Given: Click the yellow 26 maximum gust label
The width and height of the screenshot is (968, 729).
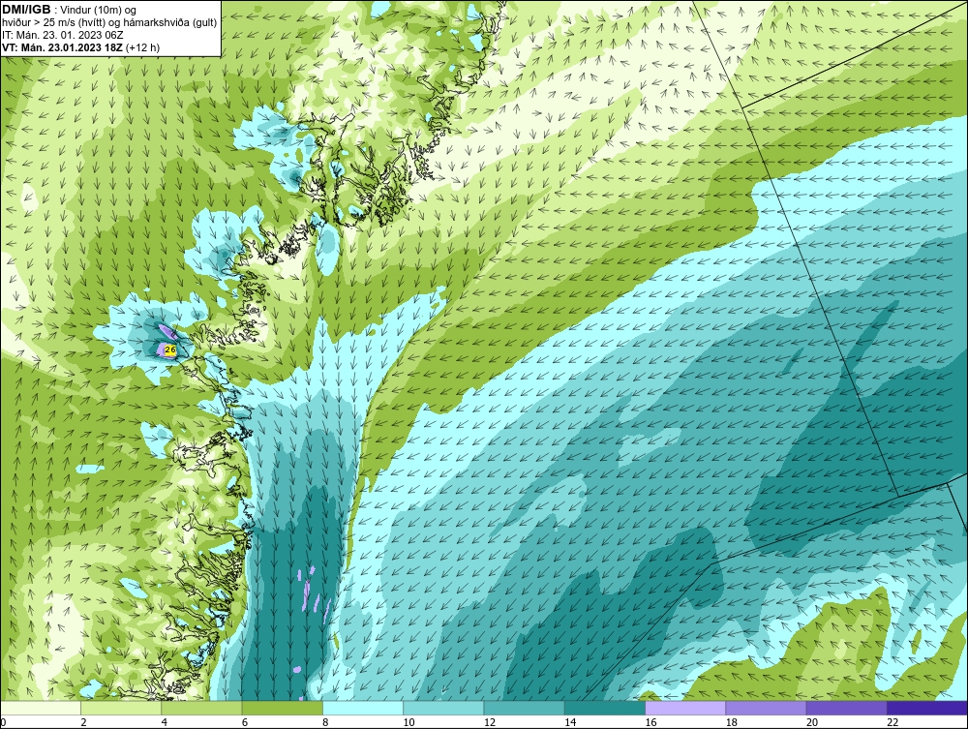Looking at the screenshot, I should [x=170, y=350].
